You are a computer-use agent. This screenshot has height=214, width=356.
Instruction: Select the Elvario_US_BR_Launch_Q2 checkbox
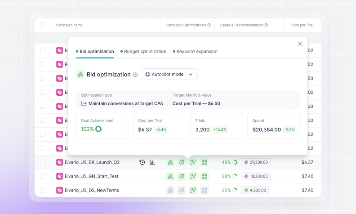tap(42, 162)
